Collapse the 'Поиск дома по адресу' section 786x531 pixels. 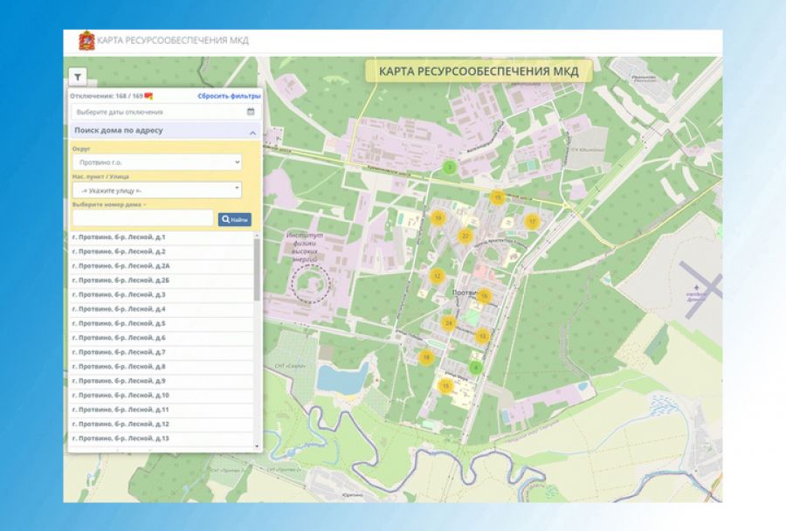[252, 132]
